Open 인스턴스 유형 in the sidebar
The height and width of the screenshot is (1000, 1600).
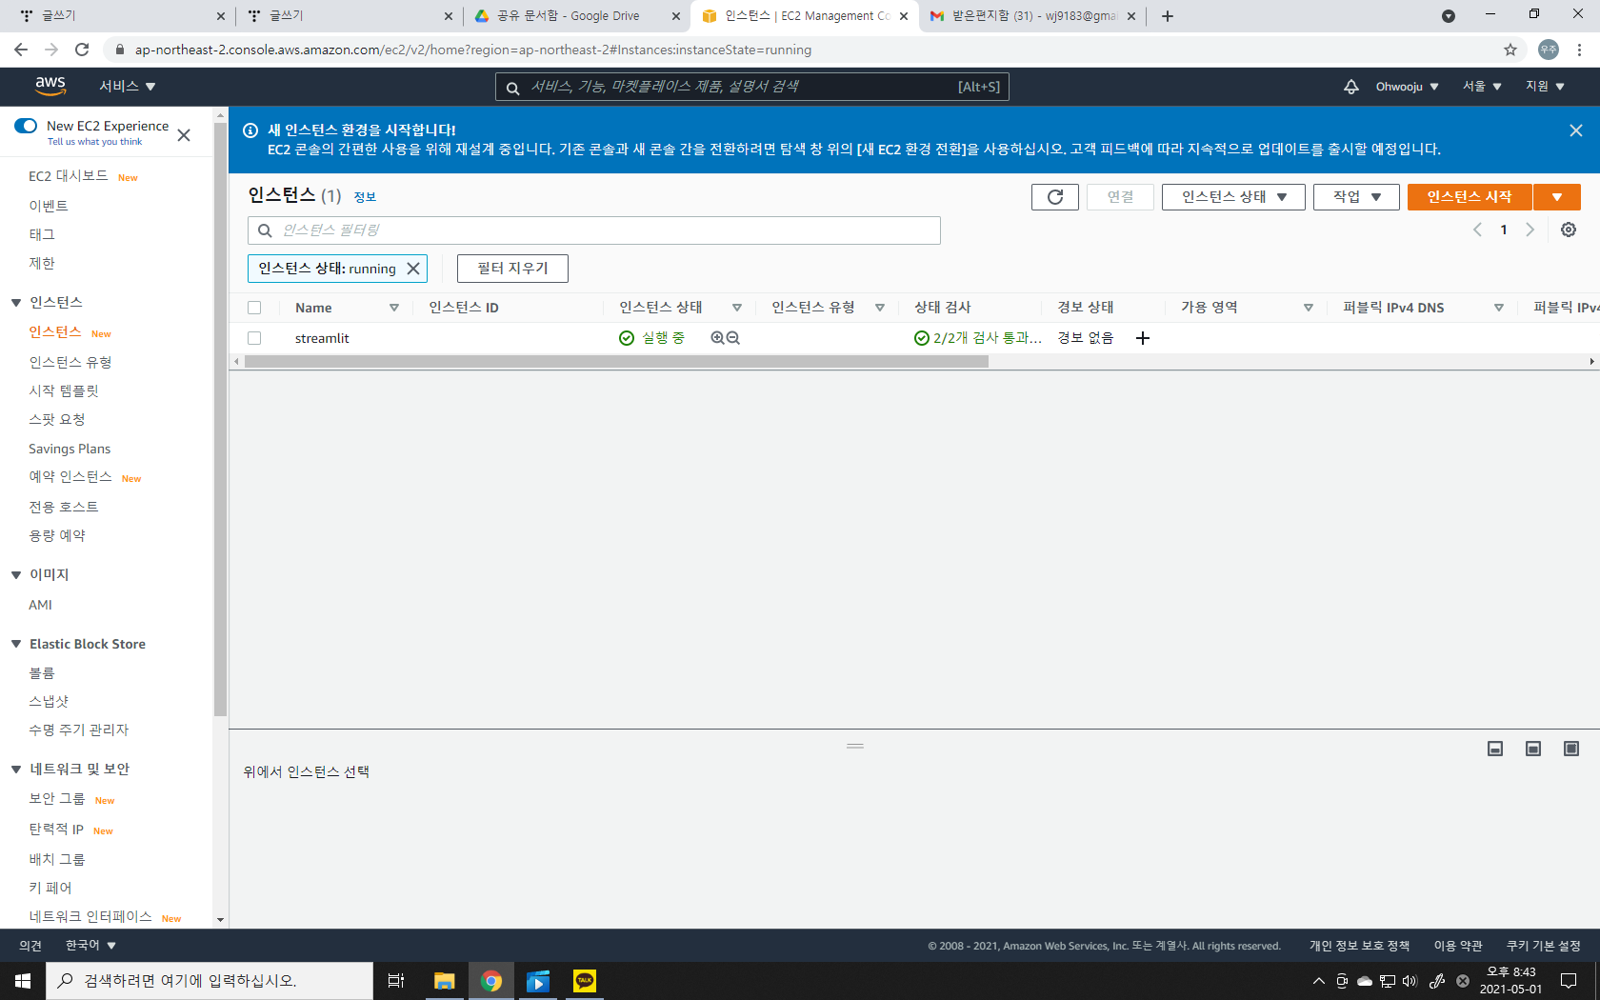coord(70,362)
